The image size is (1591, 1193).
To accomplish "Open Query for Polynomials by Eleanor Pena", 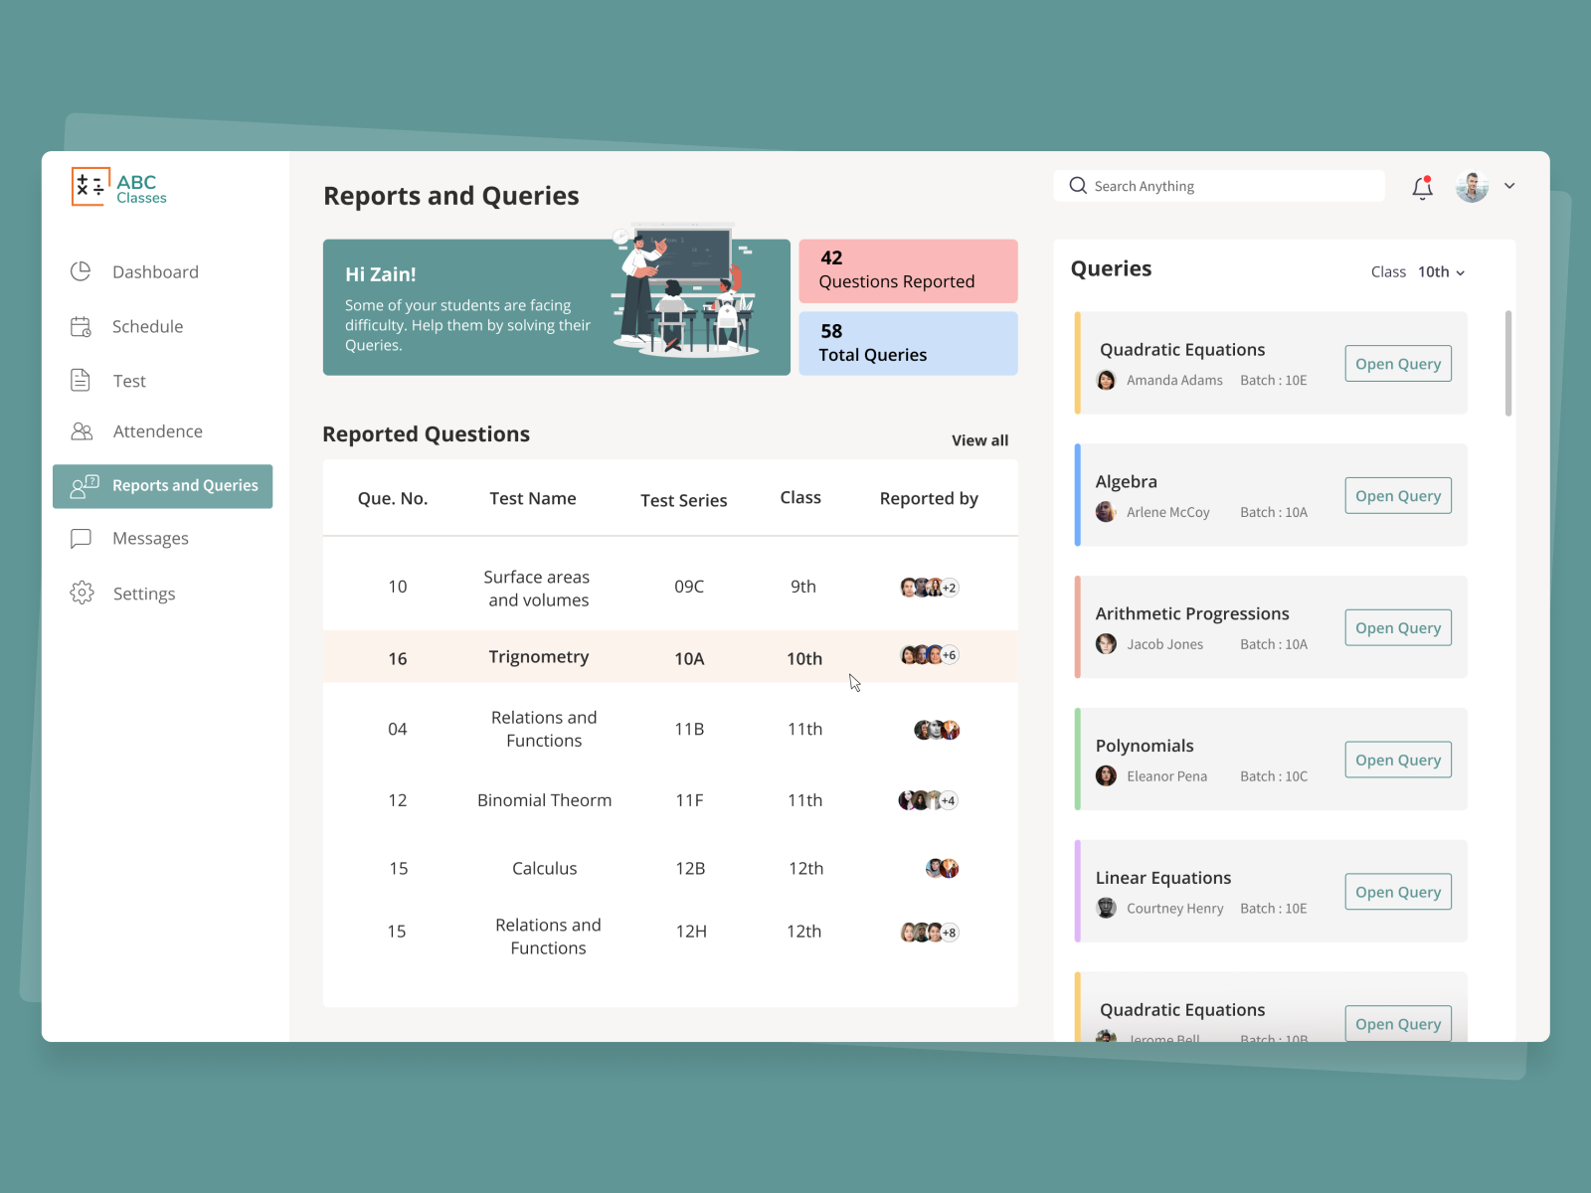I will (x=1397, y=760).
